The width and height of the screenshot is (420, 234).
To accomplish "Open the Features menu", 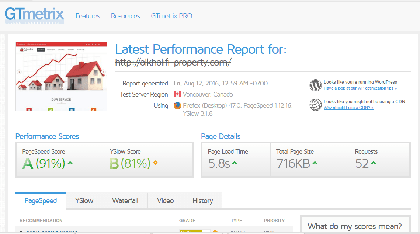I will pos(88,16).
